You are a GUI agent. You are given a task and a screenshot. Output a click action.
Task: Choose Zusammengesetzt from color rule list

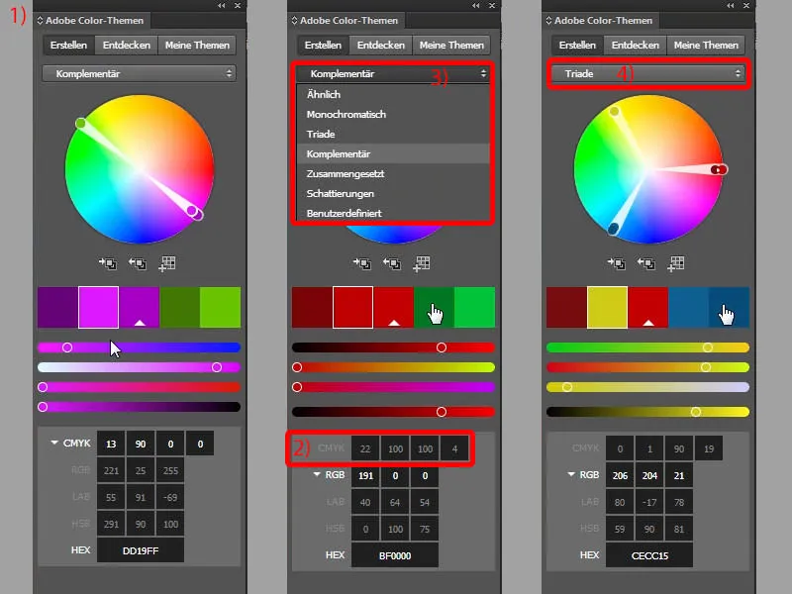tap(393, 174)
